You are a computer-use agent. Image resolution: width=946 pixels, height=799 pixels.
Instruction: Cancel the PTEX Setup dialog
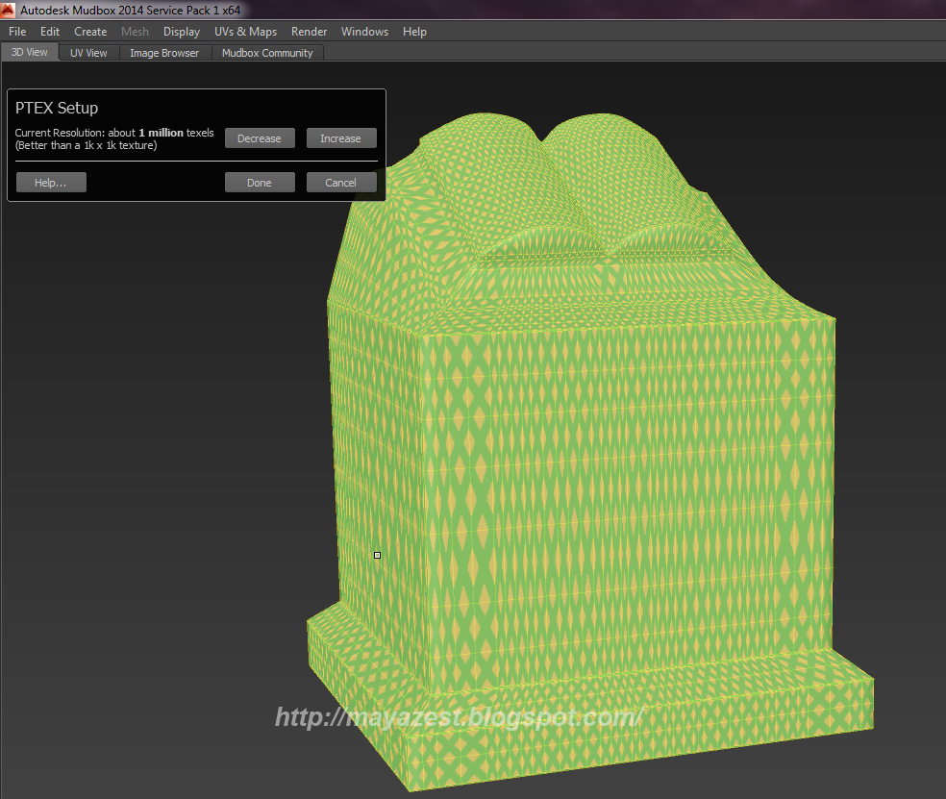pyautogui.click(x=341, y=182)
